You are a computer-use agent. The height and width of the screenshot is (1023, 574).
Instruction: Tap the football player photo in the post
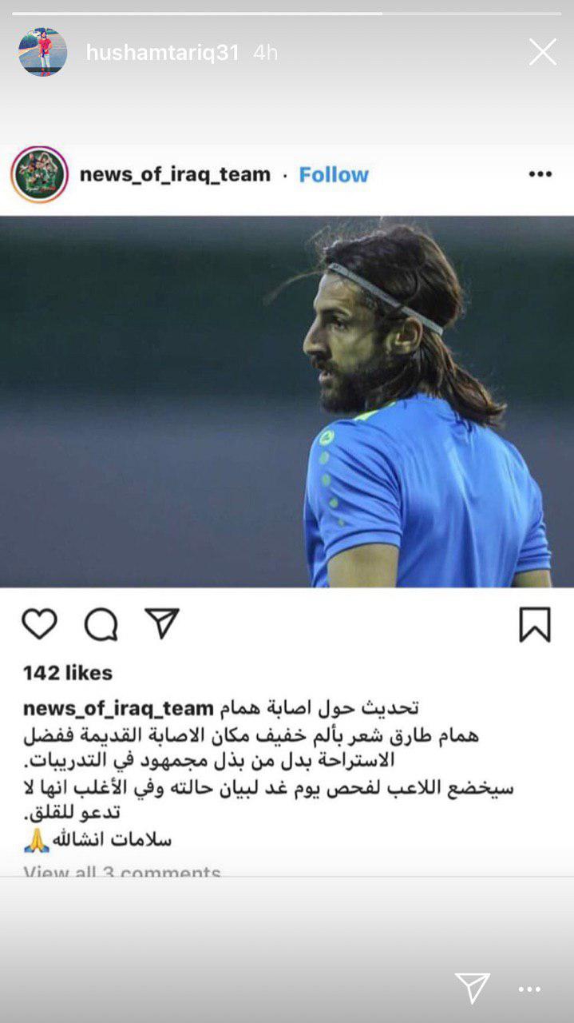click(287, 402)
